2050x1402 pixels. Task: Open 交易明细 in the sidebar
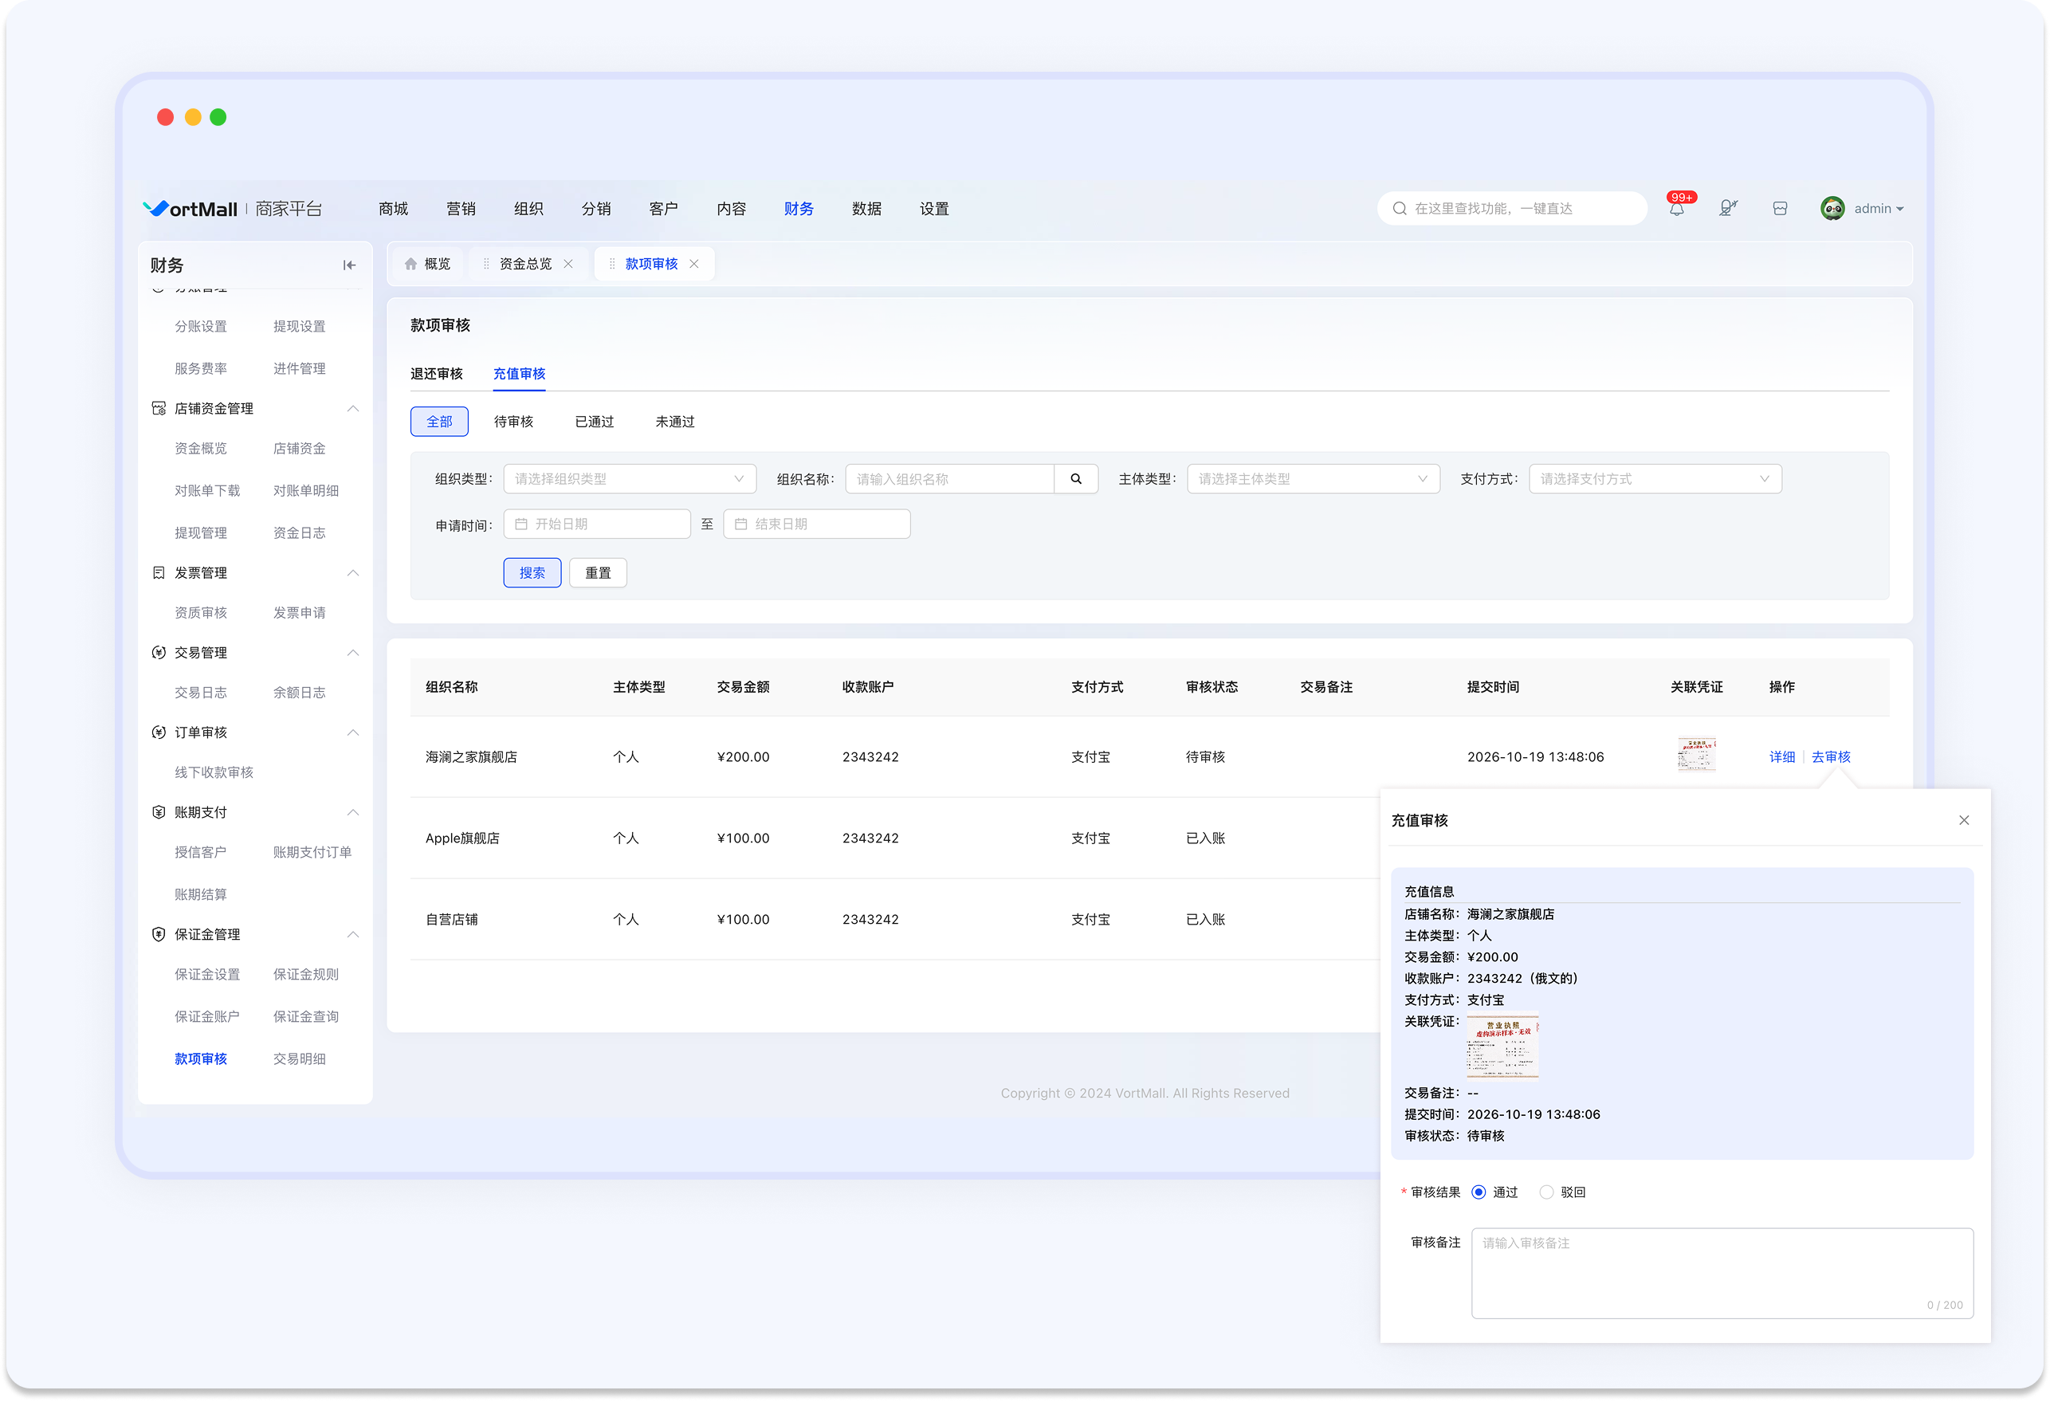click(299, 1058)
